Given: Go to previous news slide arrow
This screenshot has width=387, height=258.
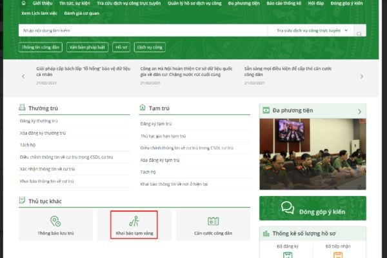Looking at the screenshot, I should (24, 75).
